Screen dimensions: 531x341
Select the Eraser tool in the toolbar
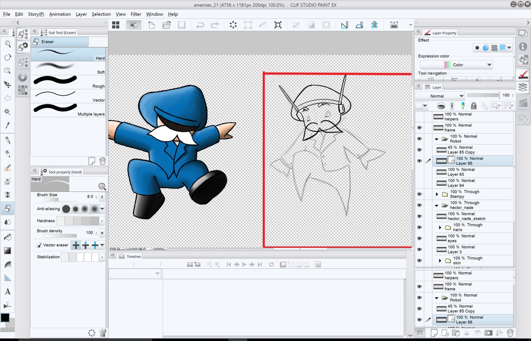pos(8,208)
